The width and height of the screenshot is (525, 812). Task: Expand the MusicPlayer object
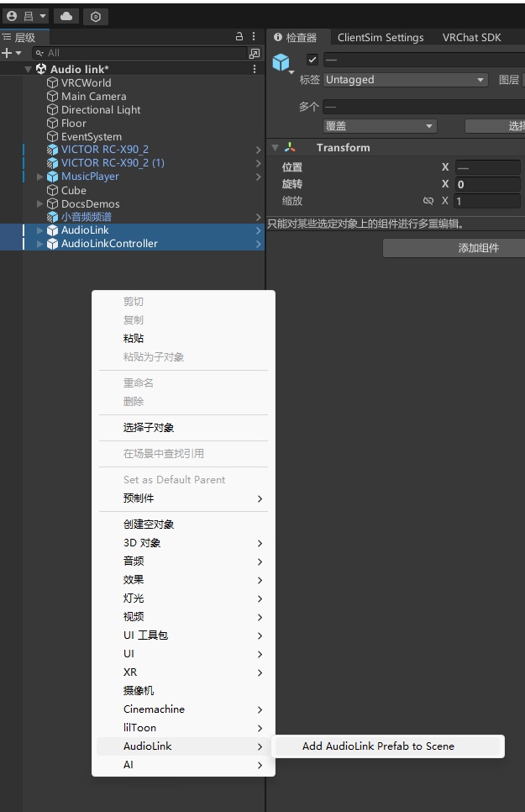pos(39,177)
